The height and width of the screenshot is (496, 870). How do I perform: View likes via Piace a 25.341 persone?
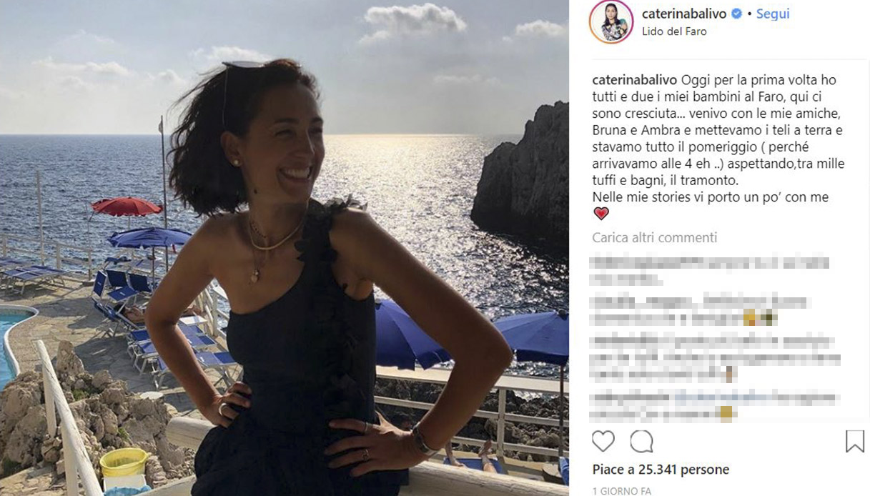pyautogui.click(x=661, y=470)
